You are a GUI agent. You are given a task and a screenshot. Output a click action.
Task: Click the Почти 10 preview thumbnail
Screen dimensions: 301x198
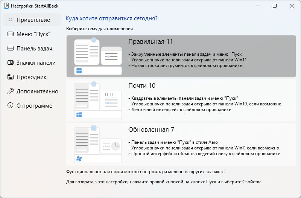click(98, 100)
